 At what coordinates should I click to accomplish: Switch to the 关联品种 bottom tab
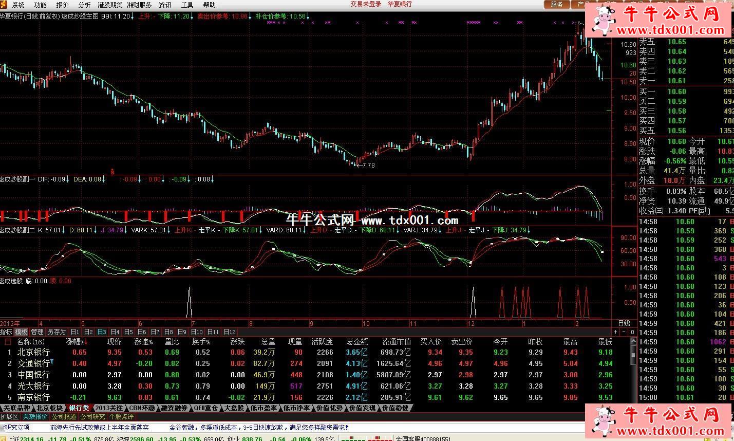coord(17,408)
